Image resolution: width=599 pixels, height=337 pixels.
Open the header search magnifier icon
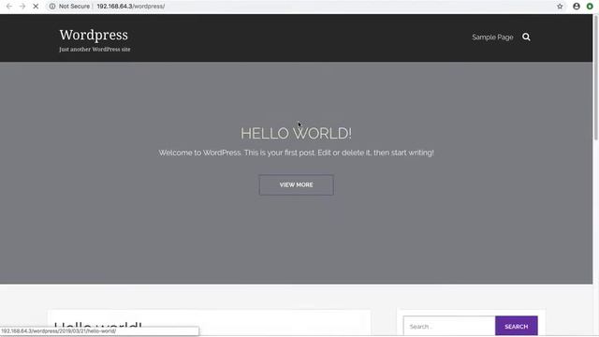click(x=526, y=37)
